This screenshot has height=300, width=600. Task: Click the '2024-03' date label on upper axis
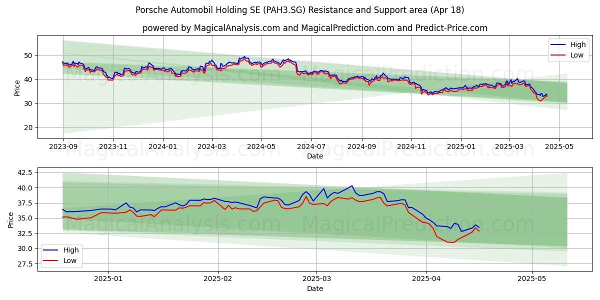click(212, 146)
